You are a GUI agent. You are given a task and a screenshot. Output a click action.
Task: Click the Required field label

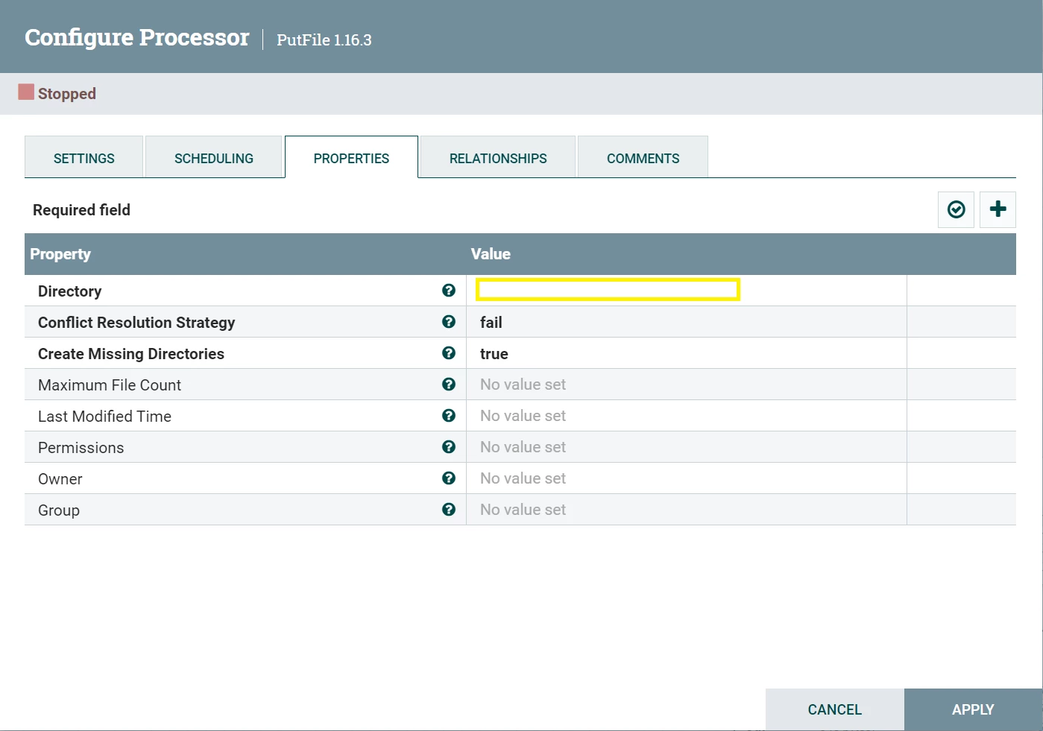tap(81, 210)
